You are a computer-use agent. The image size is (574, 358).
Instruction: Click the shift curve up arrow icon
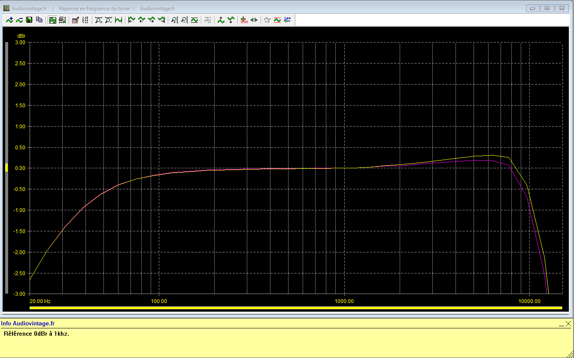point(221,20)
